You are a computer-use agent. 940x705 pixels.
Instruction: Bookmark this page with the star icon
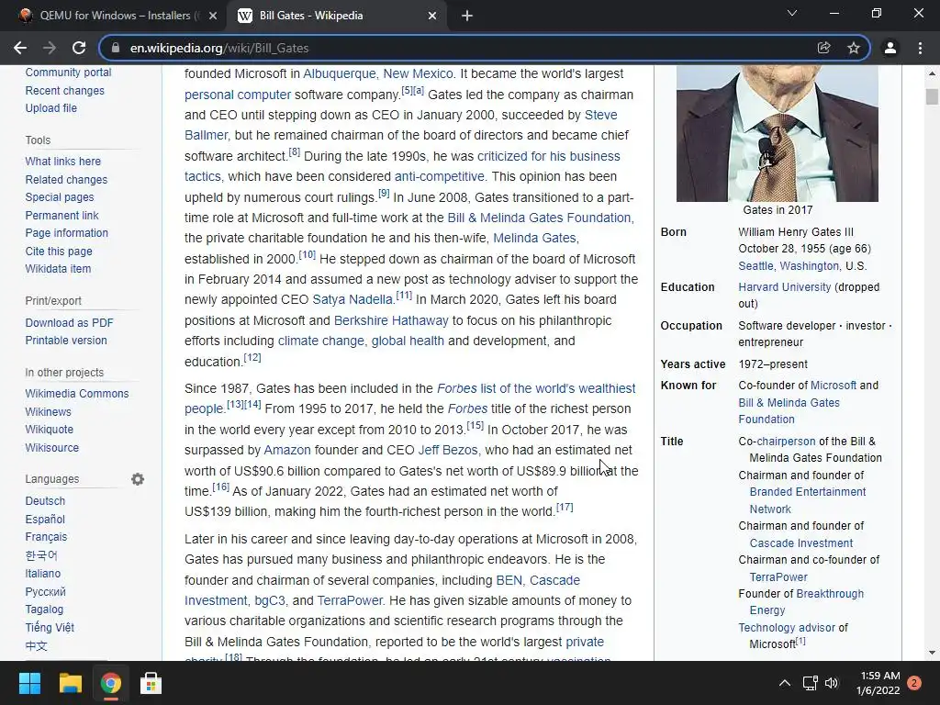point(854,48)
